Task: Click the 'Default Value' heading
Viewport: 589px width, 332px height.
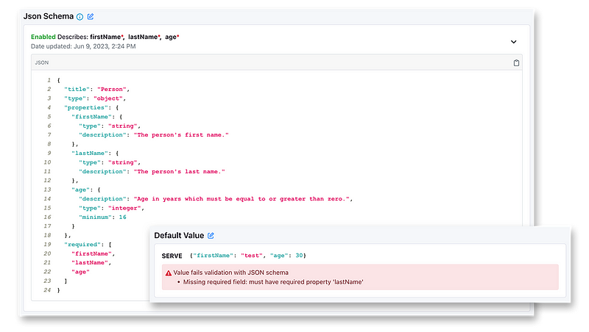Action: 179,235
